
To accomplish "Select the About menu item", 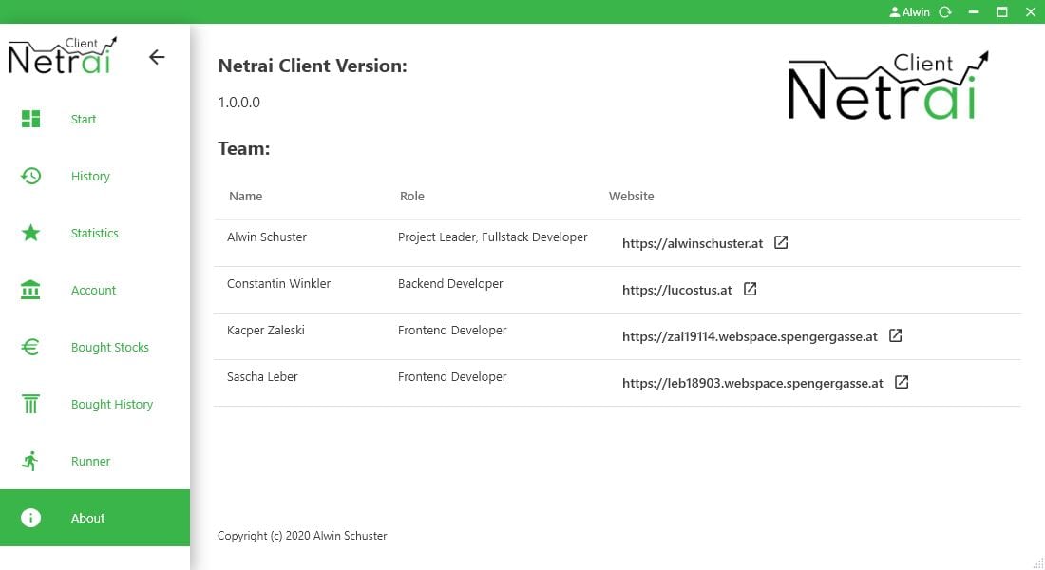I will point(95,518).
